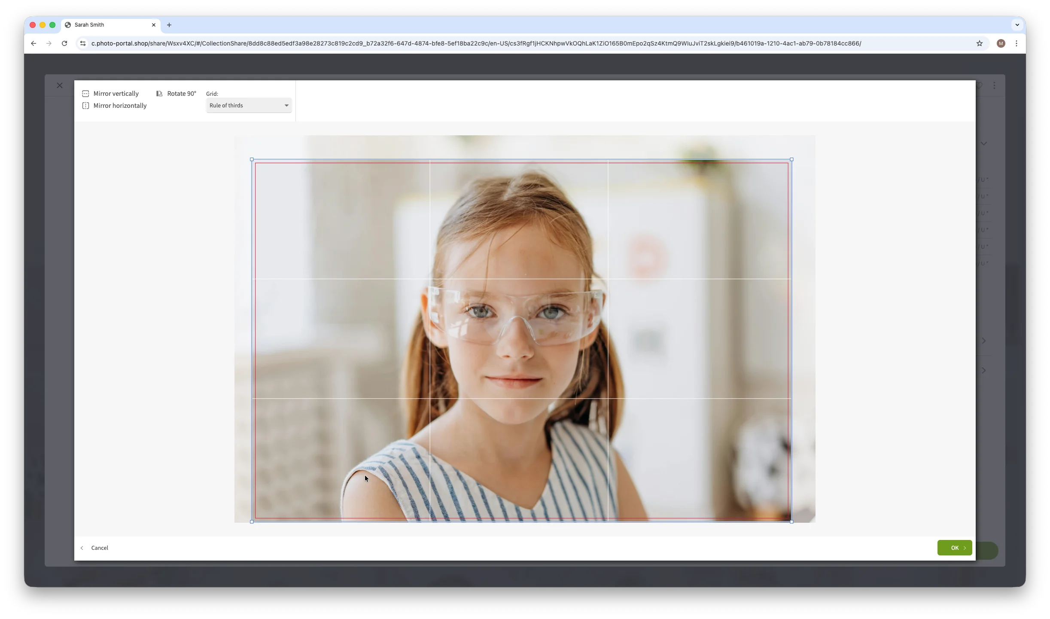Open the site information icon in the address bar
This screenshot has height=619, width=1050.
pyautogui.click(x=83, y=43)
